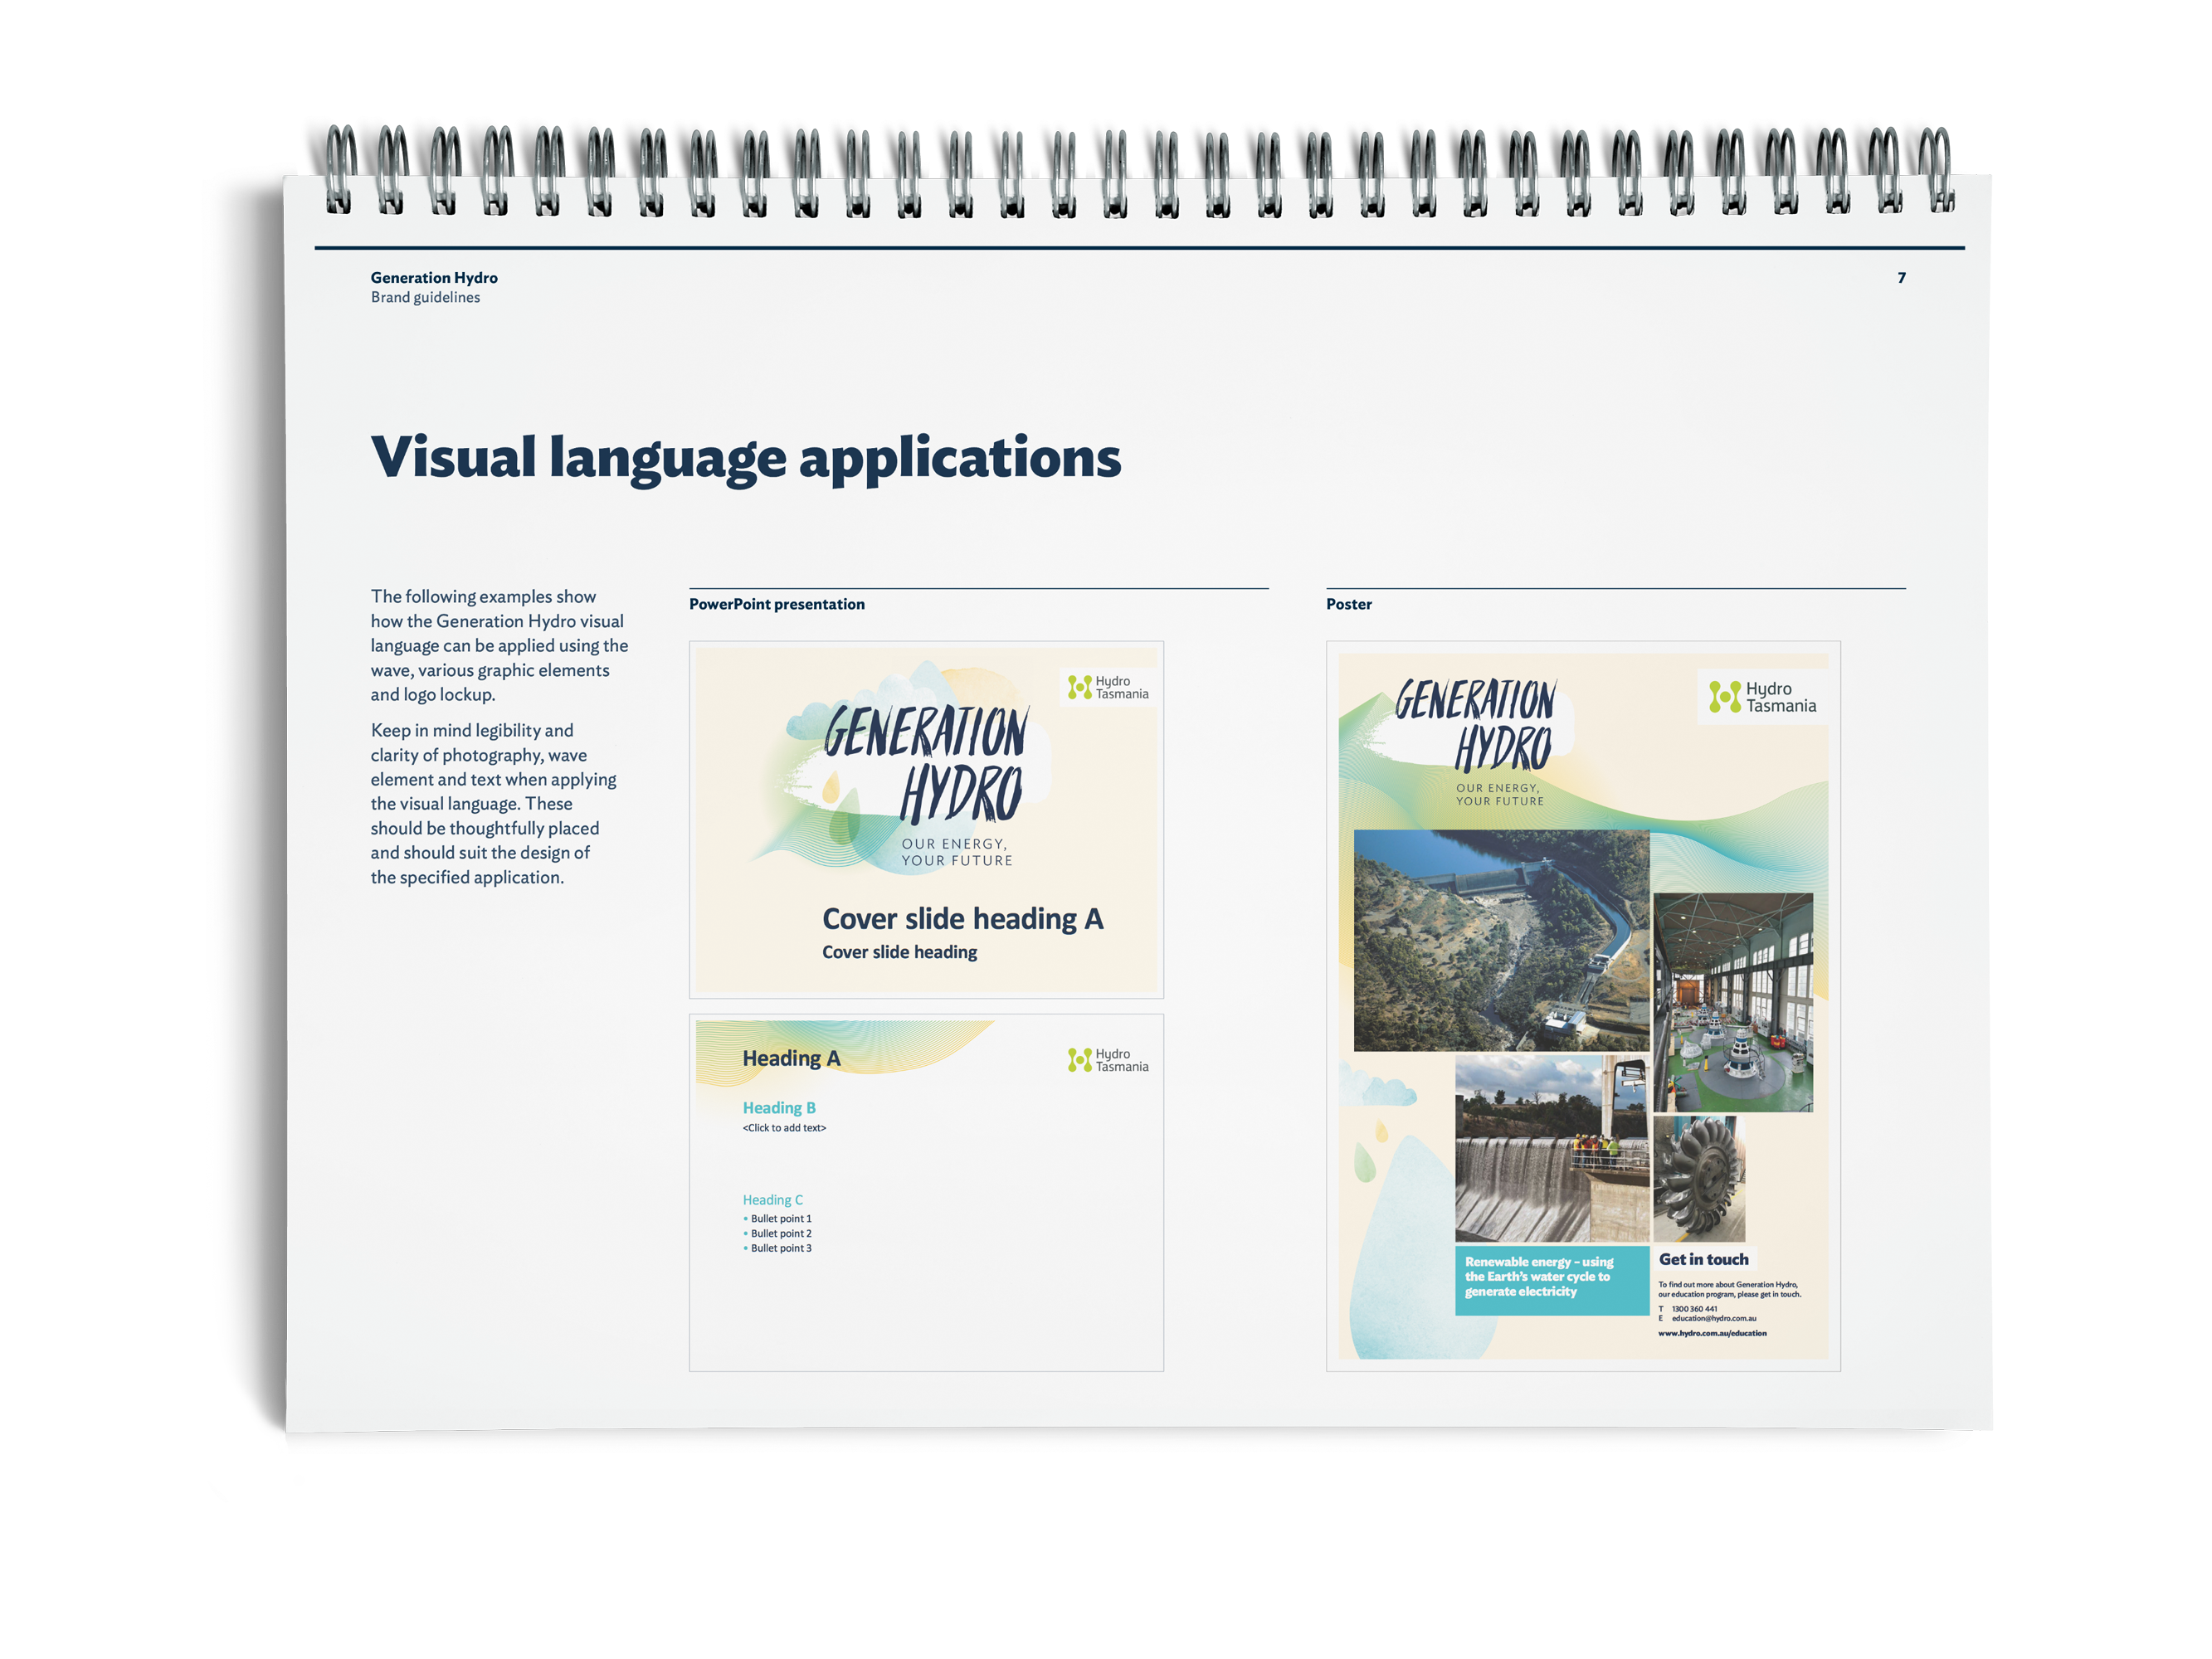Click the 'Visual language applications' title
This screenshot has width=2212, height=1659.
point(746,459)
